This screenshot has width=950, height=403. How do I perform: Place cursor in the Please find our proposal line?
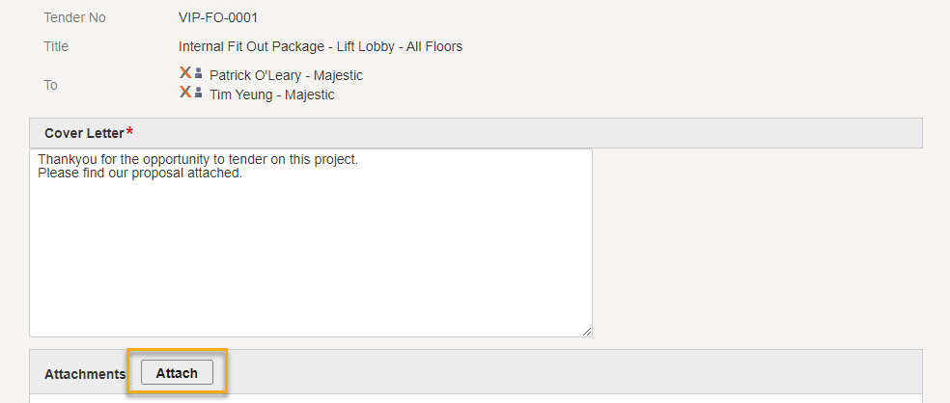click(140, 174)
